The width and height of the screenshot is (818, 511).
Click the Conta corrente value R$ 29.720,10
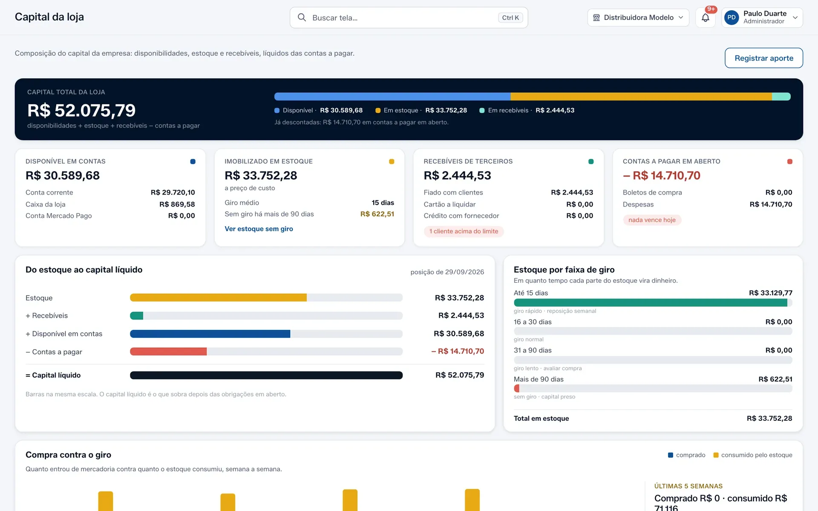coord(173,192)
